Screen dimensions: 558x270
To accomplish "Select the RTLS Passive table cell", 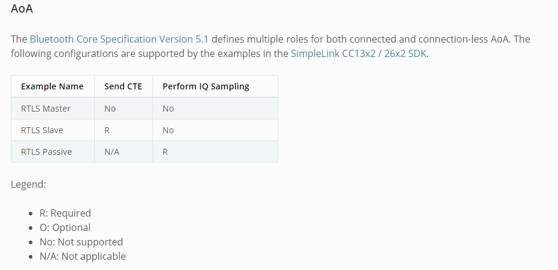I will click(x=46, y=152).
